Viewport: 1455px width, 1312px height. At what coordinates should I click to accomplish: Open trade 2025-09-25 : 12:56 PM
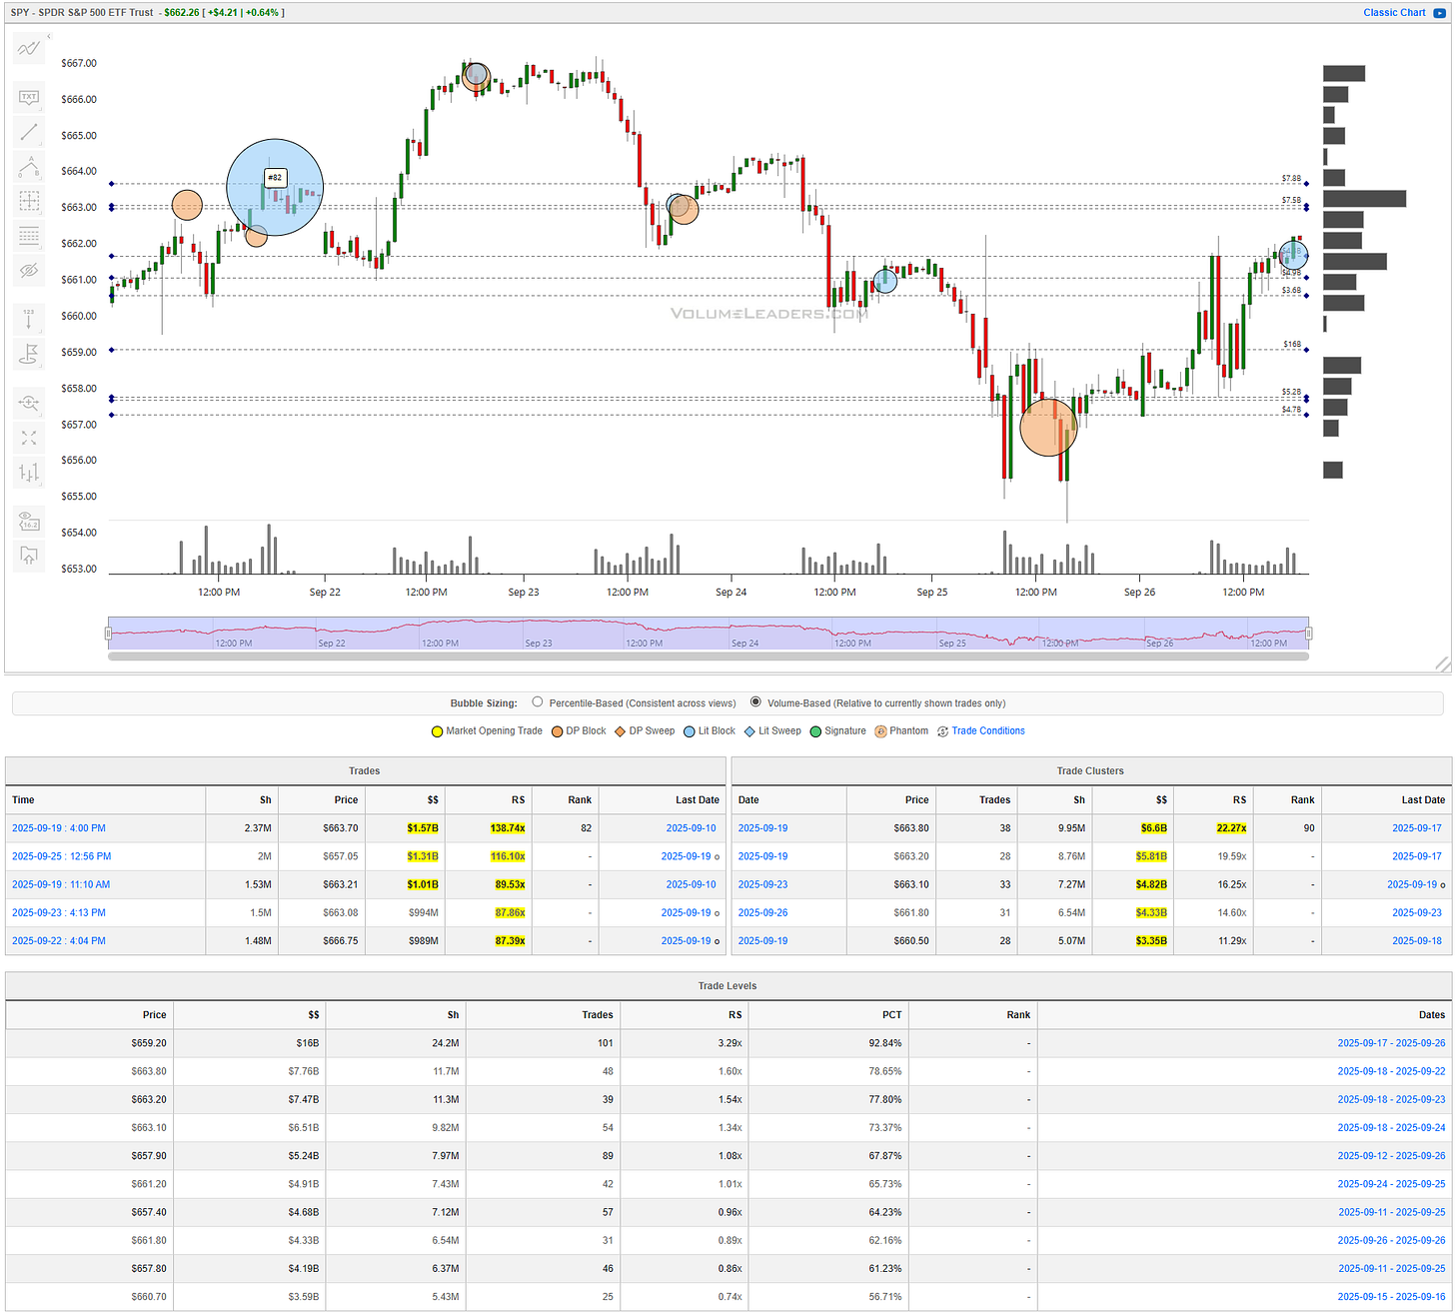61,856
